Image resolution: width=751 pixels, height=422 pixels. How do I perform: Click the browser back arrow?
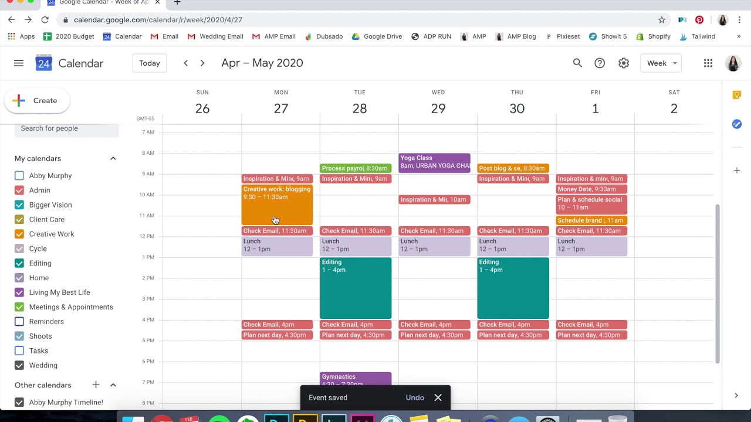click(x=12, y=20)
